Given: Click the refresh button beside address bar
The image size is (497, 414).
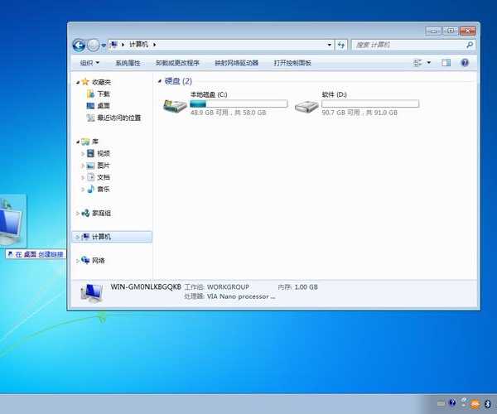Looking at the screenshot, I should (x=341, y=45).
